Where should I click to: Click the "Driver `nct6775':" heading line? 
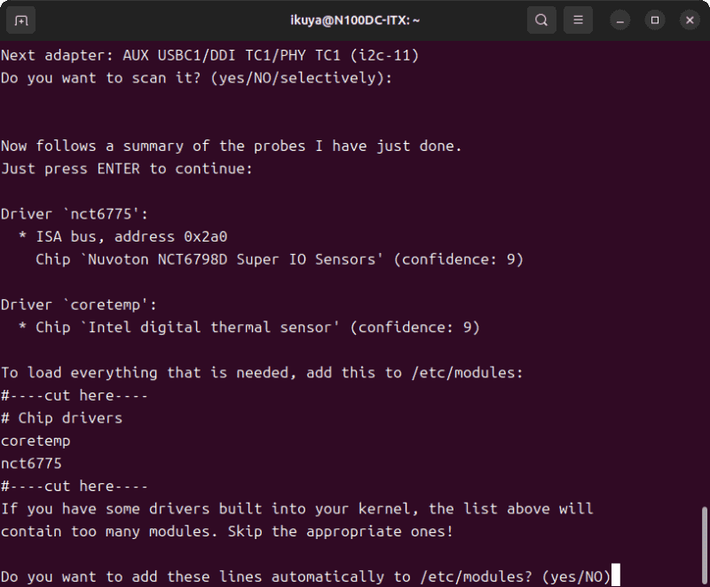tap(75, 214)
